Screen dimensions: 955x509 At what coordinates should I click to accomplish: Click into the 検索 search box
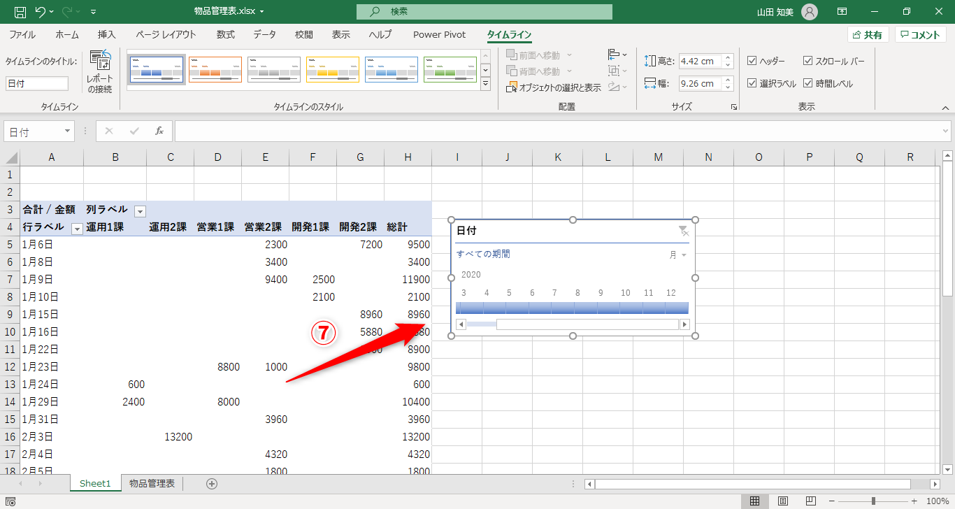(484, 12)
